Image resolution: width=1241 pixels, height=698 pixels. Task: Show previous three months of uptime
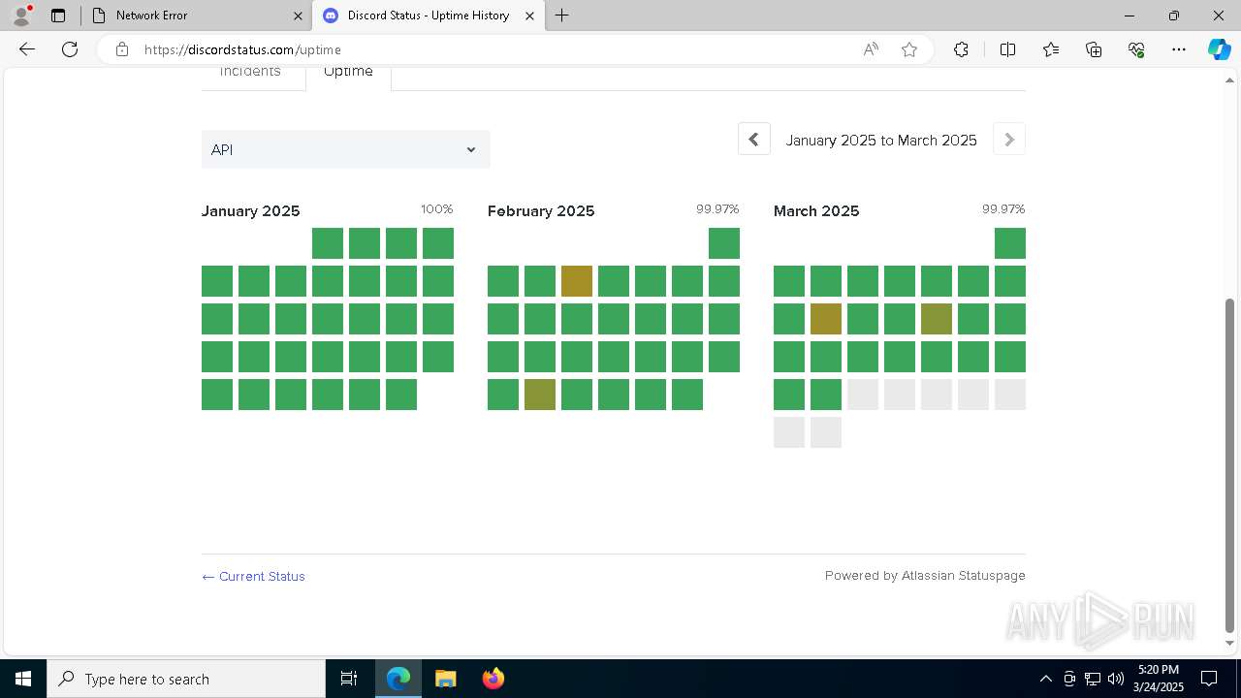tap(754, 140)
